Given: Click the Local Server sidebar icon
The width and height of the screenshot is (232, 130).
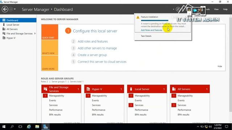Looking at the screenshot, I should [x=4, y=25].
